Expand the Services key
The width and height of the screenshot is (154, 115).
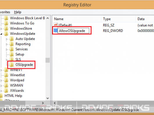pyautogui.click(x=7, y=50)
